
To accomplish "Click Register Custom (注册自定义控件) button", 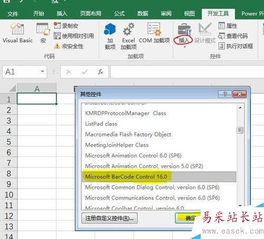I will [x=109, y=218].
